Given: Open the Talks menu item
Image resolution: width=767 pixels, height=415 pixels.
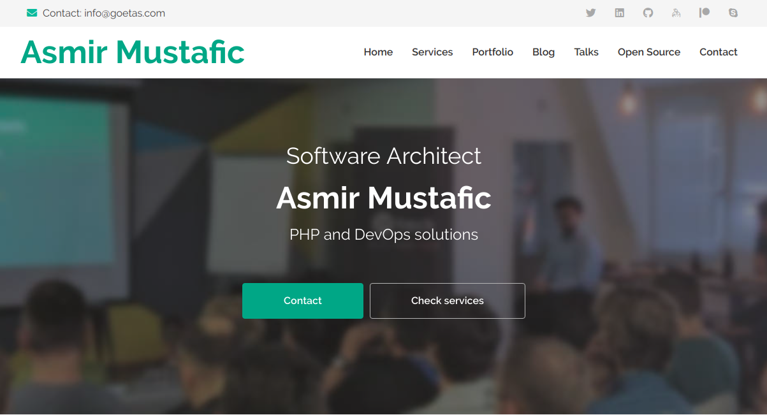Looking at the screenshot, I should [586, 52].
